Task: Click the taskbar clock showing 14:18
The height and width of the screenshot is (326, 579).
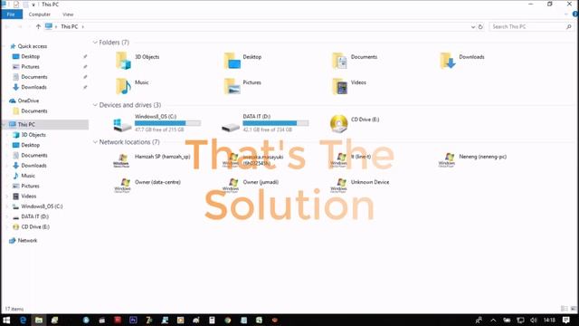Action: pyautogui.click(x=549, y=320)
